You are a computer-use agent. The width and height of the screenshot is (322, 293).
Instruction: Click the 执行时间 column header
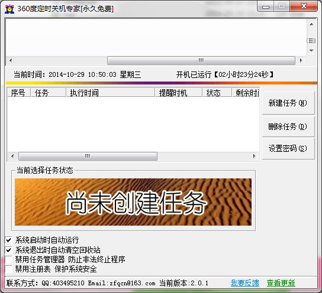tap(111, 93)
